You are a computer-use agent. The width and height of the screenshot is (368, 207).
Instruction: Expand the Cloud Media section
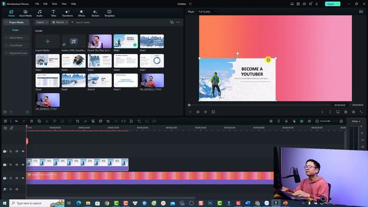[6, 45]
